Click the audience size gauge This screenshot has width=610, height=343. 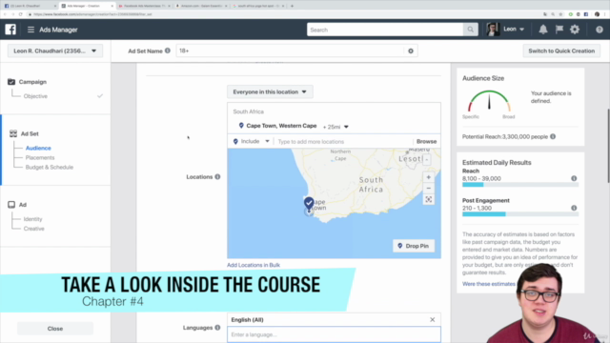[489, 100]
